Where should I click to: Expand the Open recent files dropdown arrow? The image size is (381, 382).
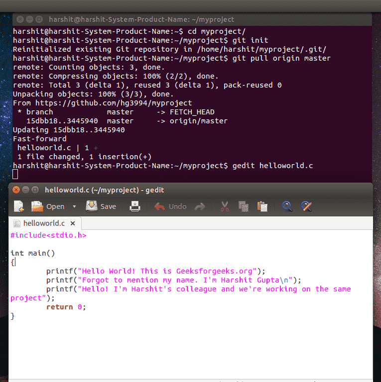[74, 206]
